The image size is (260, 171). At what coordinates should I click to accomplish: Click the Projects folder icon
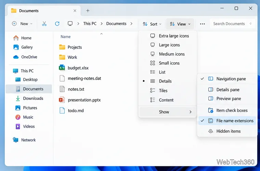point(62,47)
